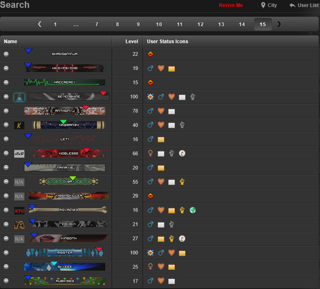Open results page 10
320x289 pixels.
pyautogui.click(x=159, y=24)
